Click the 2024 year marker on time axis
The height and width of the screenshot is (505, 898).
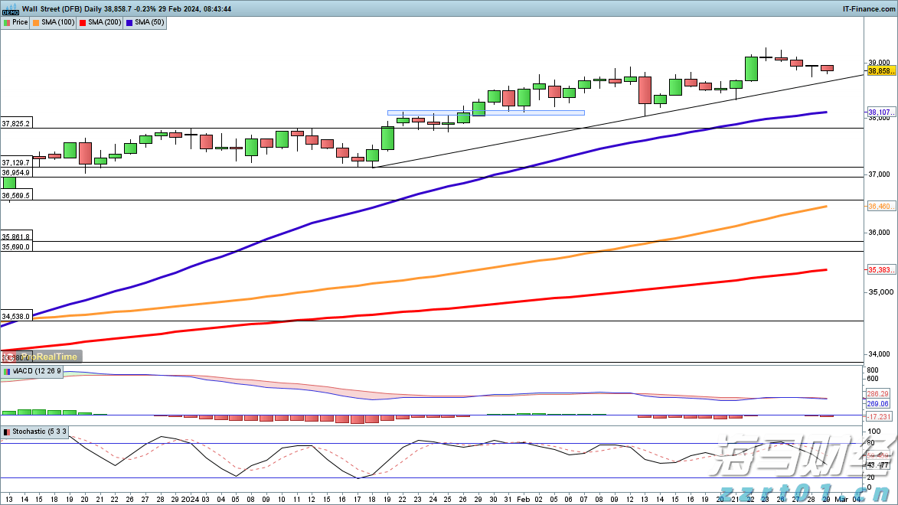(x=190, y=498)
